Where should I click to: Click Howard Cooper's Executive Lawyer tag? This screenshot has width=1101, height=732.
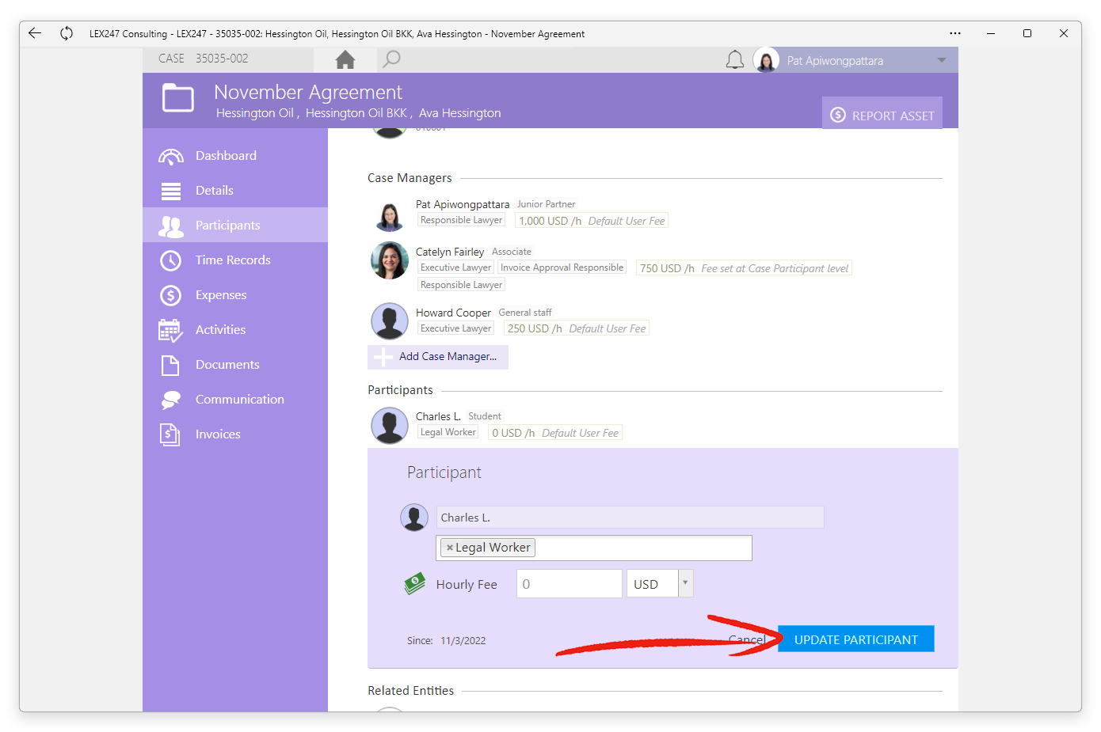pos(455,328)
